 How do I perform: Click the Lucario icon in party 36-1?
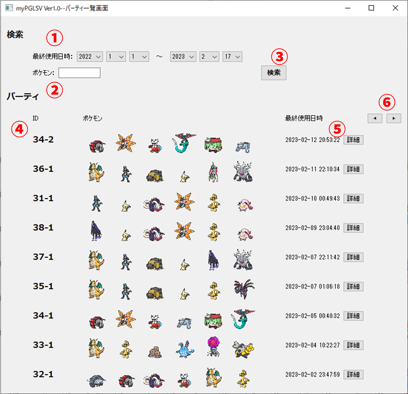point(126,174)
